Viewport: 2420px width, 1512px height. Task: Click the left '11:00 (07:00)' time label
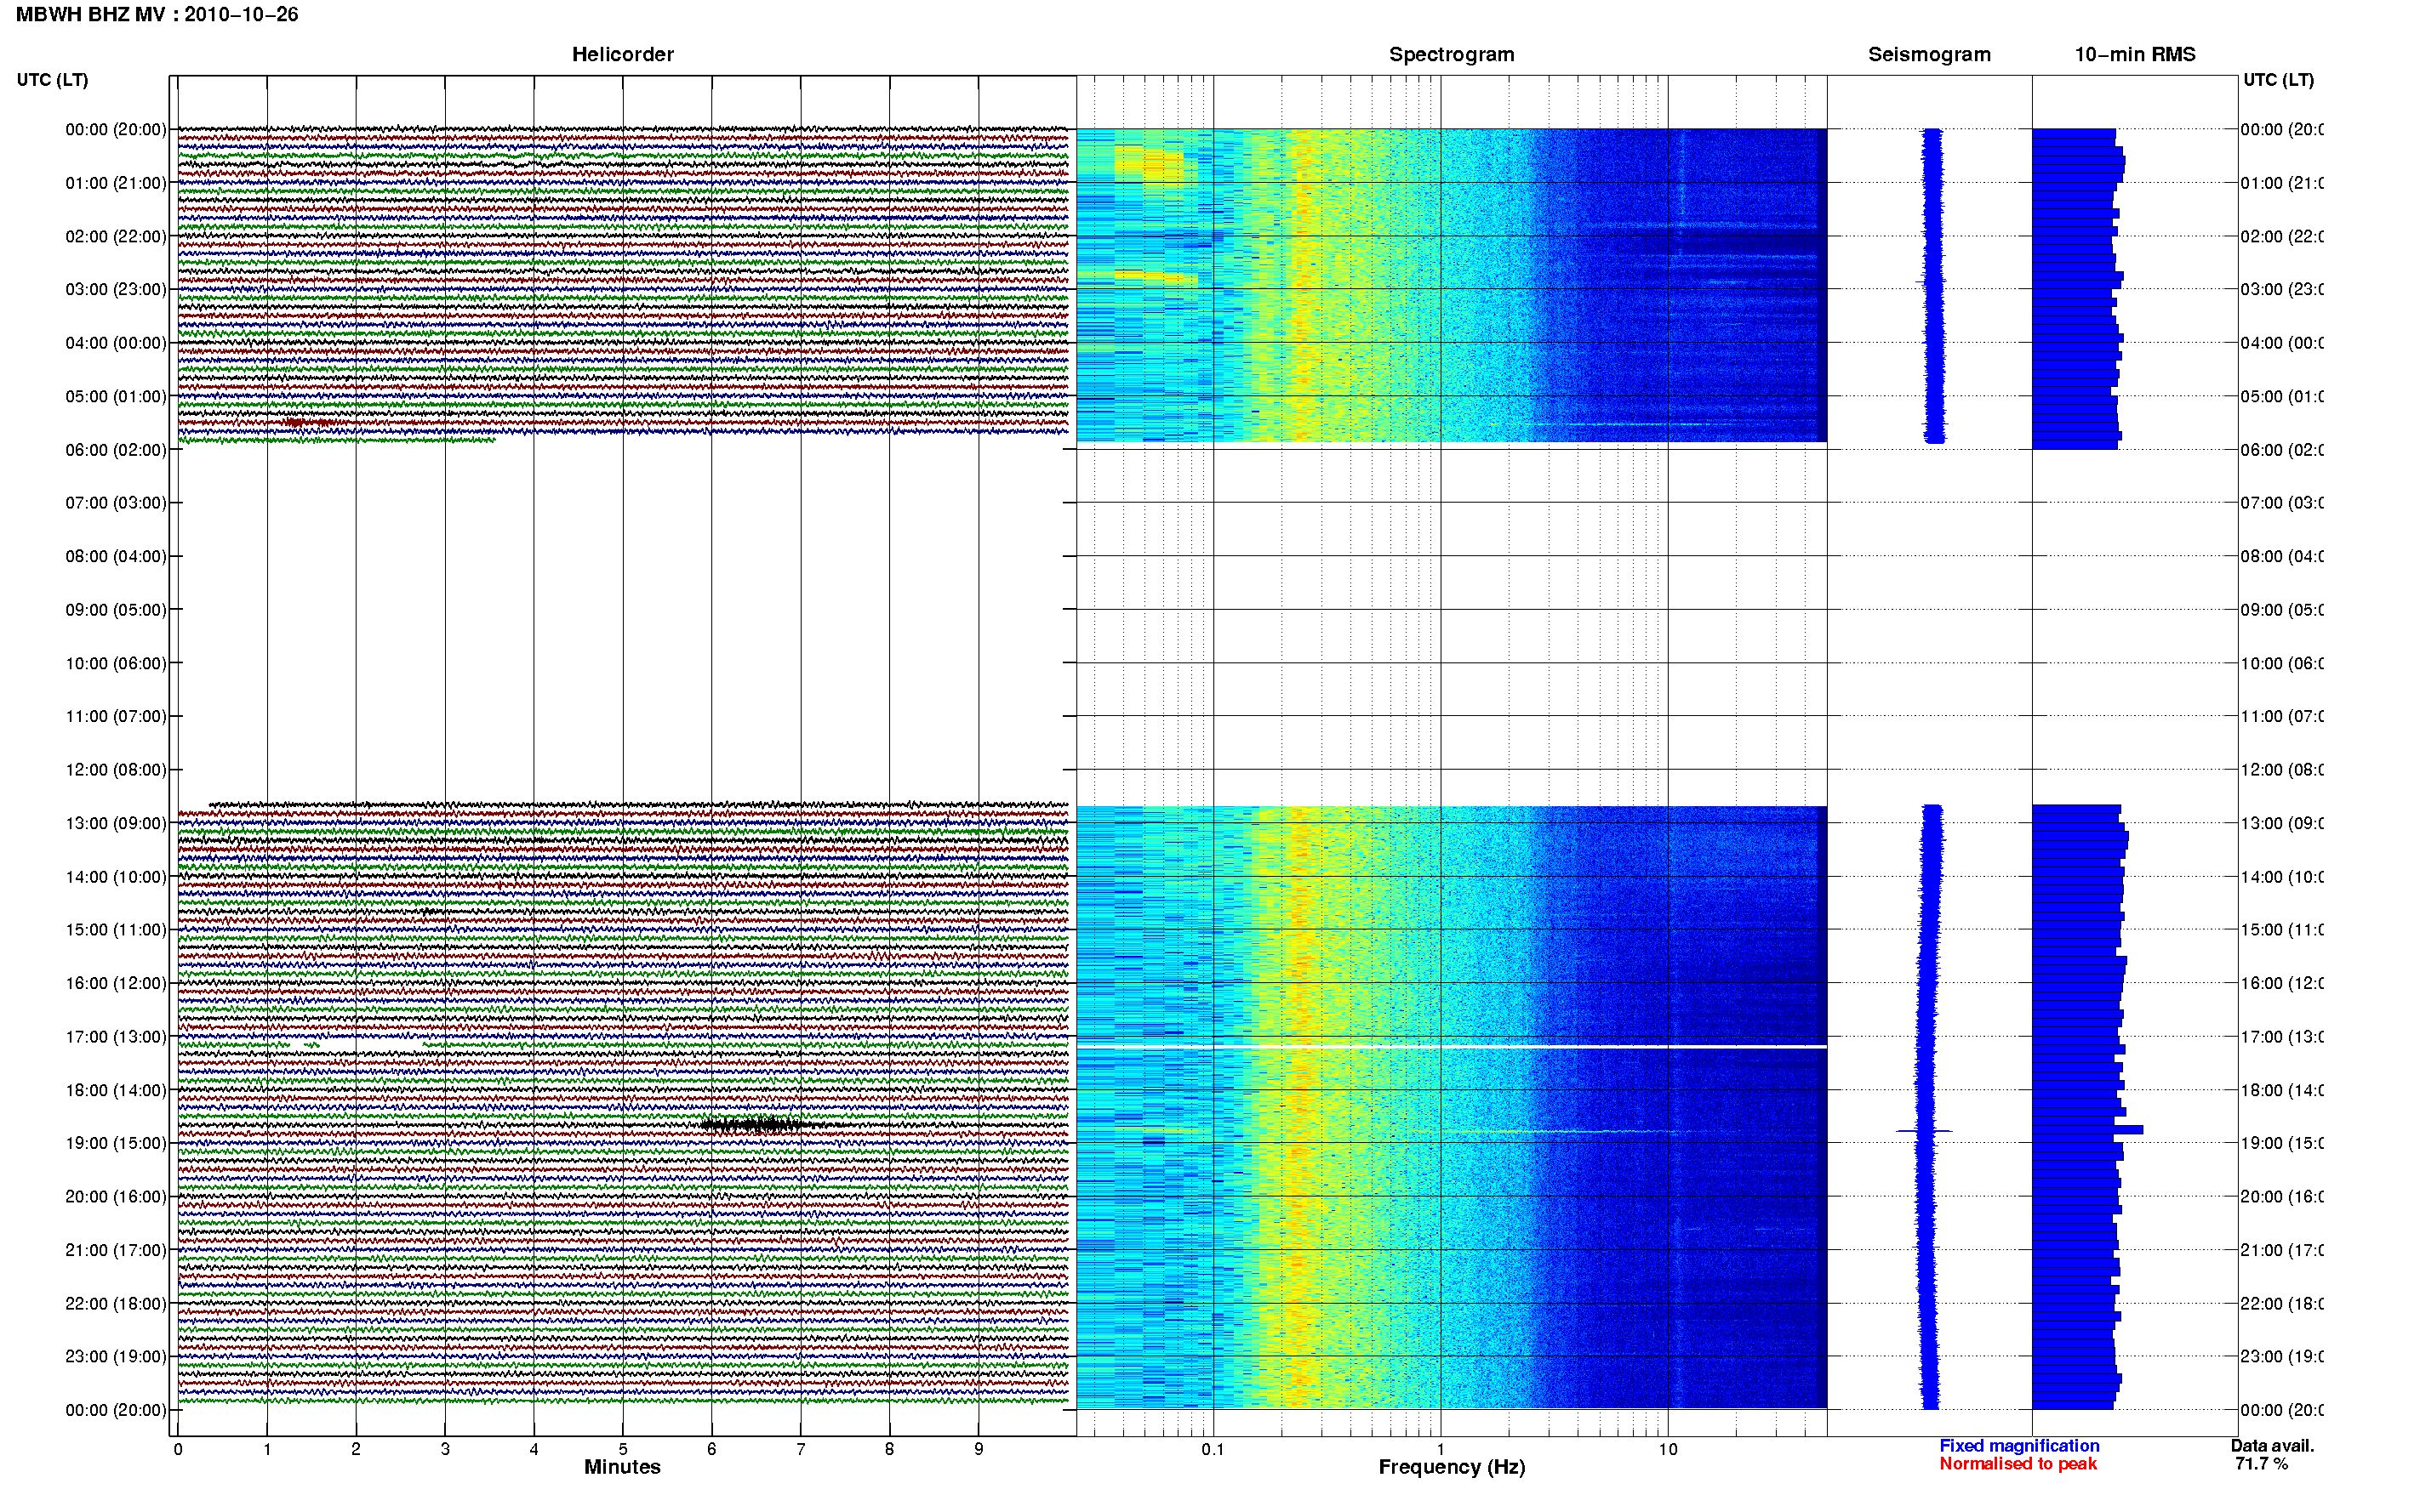point(115,716)
